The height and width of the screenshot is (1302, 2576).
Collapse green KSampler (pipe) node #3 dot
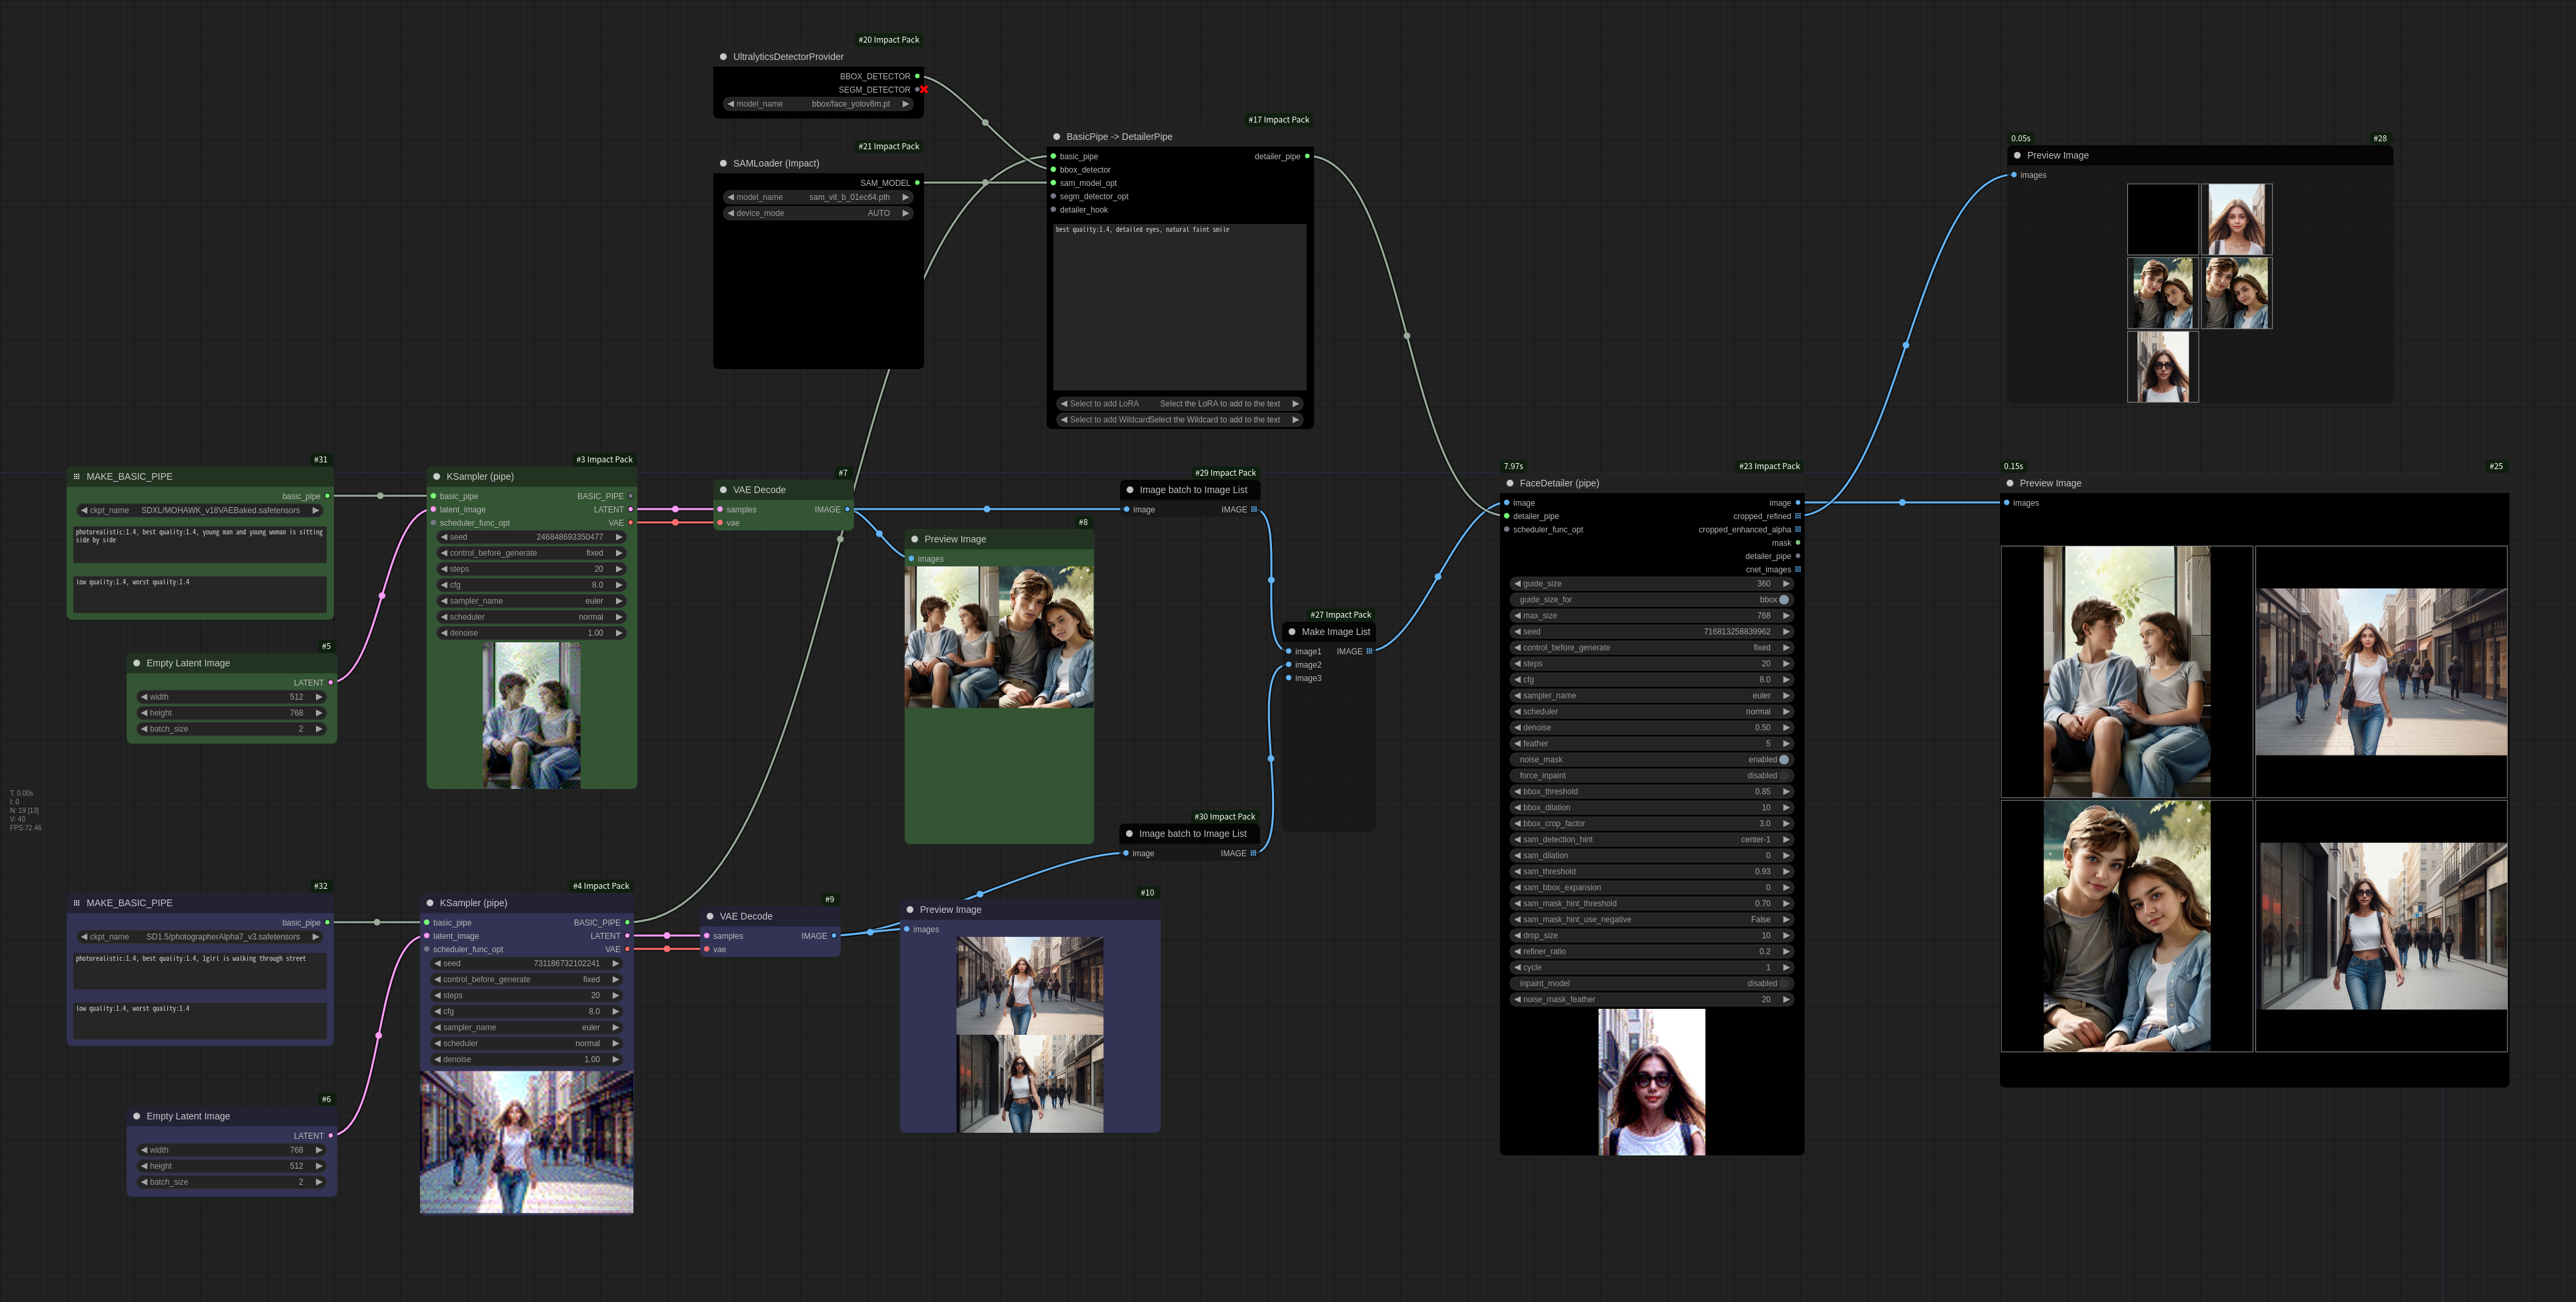tap(437, 476)
